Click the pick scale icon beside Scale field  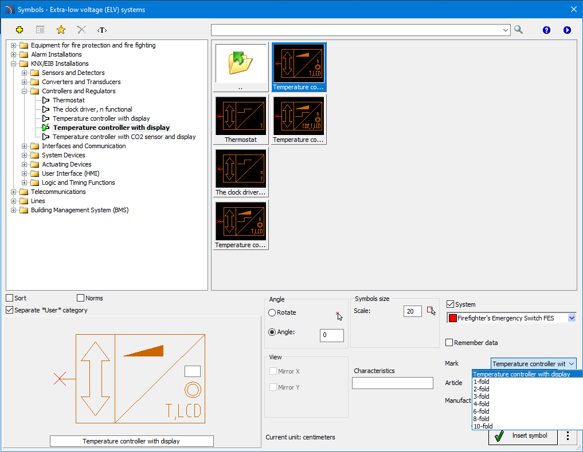point(431,311)
